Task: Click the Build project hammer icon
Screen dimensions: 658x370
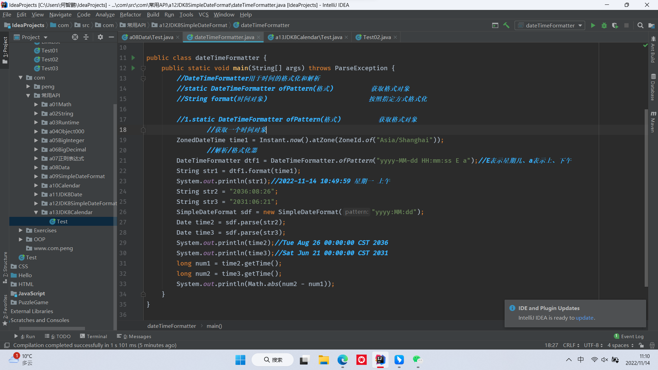Action: (506, 25)
